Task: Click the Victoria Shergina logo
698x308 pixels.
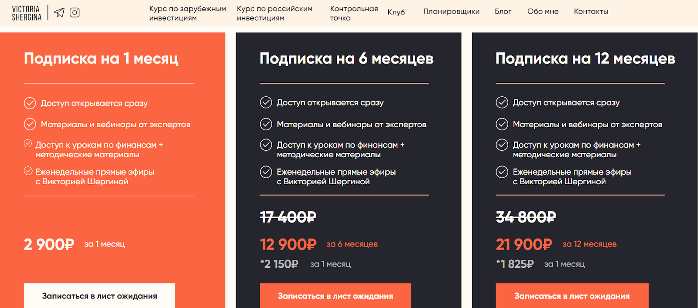Action: tap(27, 13)
